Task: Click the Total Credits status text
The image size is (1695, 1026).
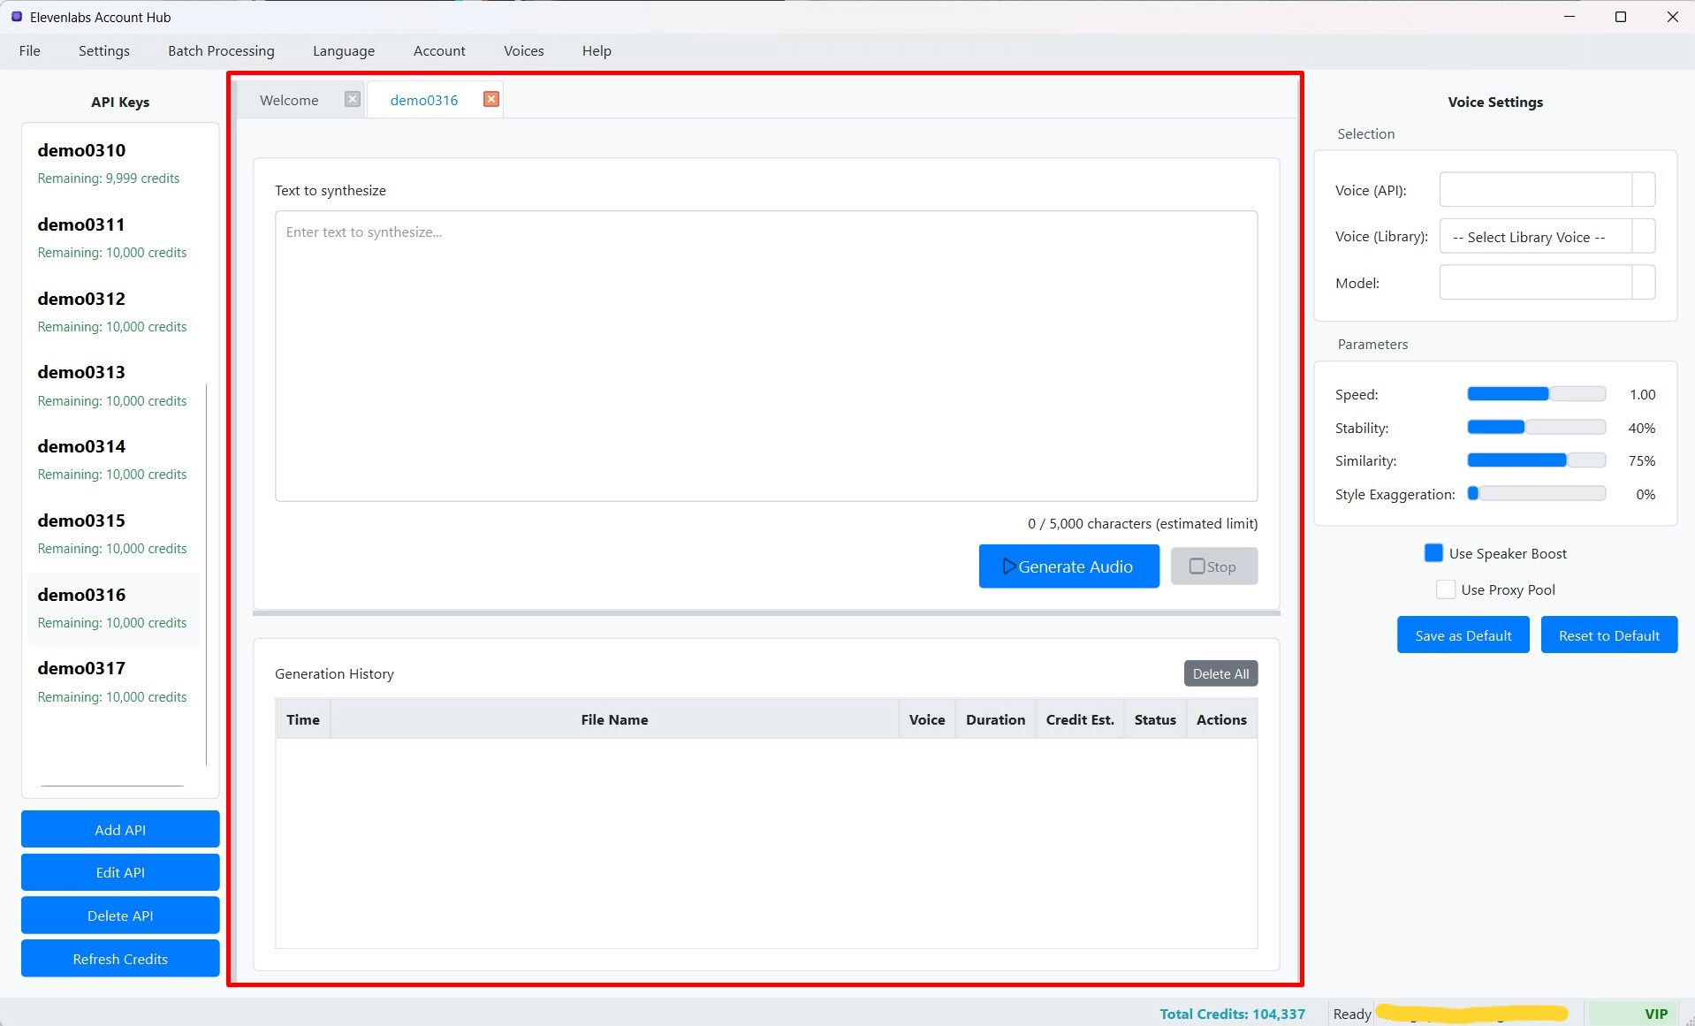Action: click(x=1232, y=1014)
